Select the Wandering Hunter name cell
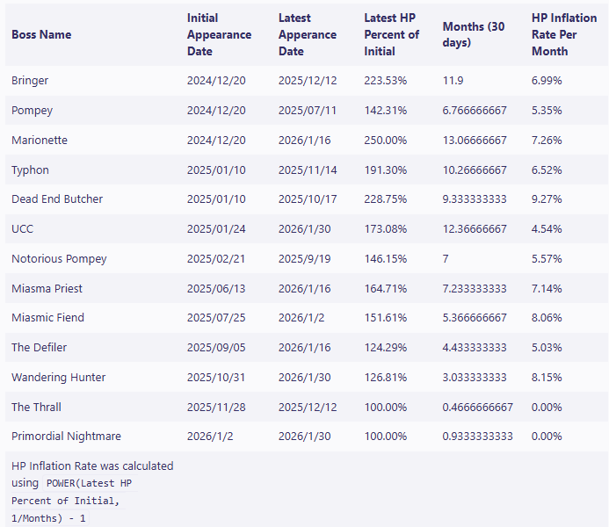Viewport: 609px width, 527px height. tap(58, 378)
